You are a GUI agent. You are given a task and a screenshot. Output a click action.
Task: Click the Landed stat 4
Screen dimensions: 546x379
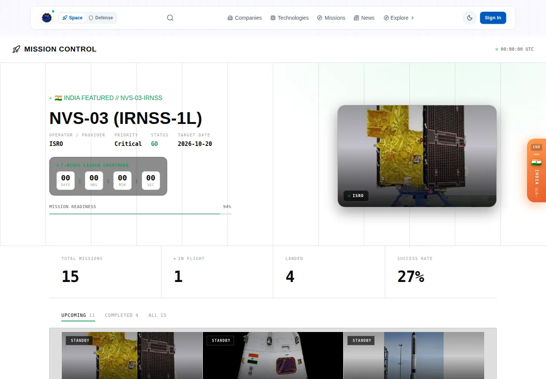pyautogui.click(x=290, y=276)
